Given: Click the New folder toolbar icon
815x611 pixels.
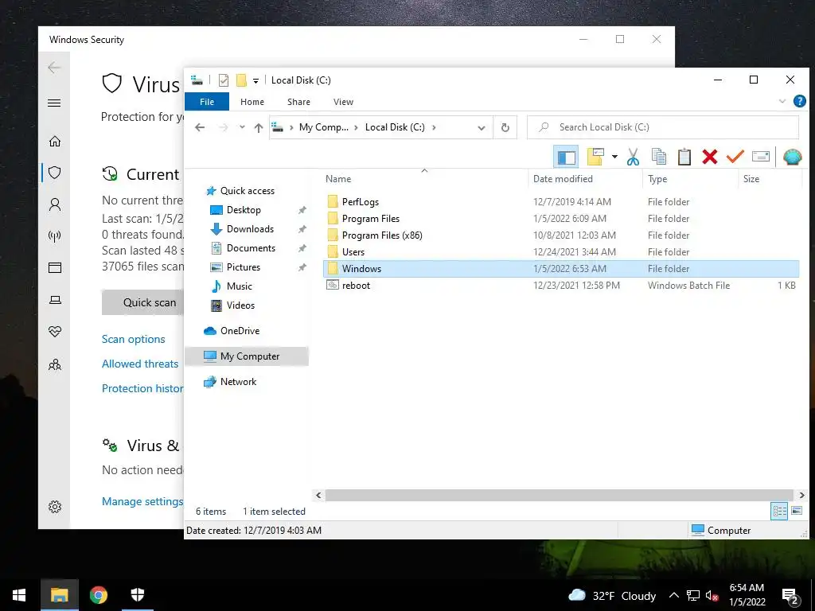Looking at the screenshot, I should coord(595,157).
